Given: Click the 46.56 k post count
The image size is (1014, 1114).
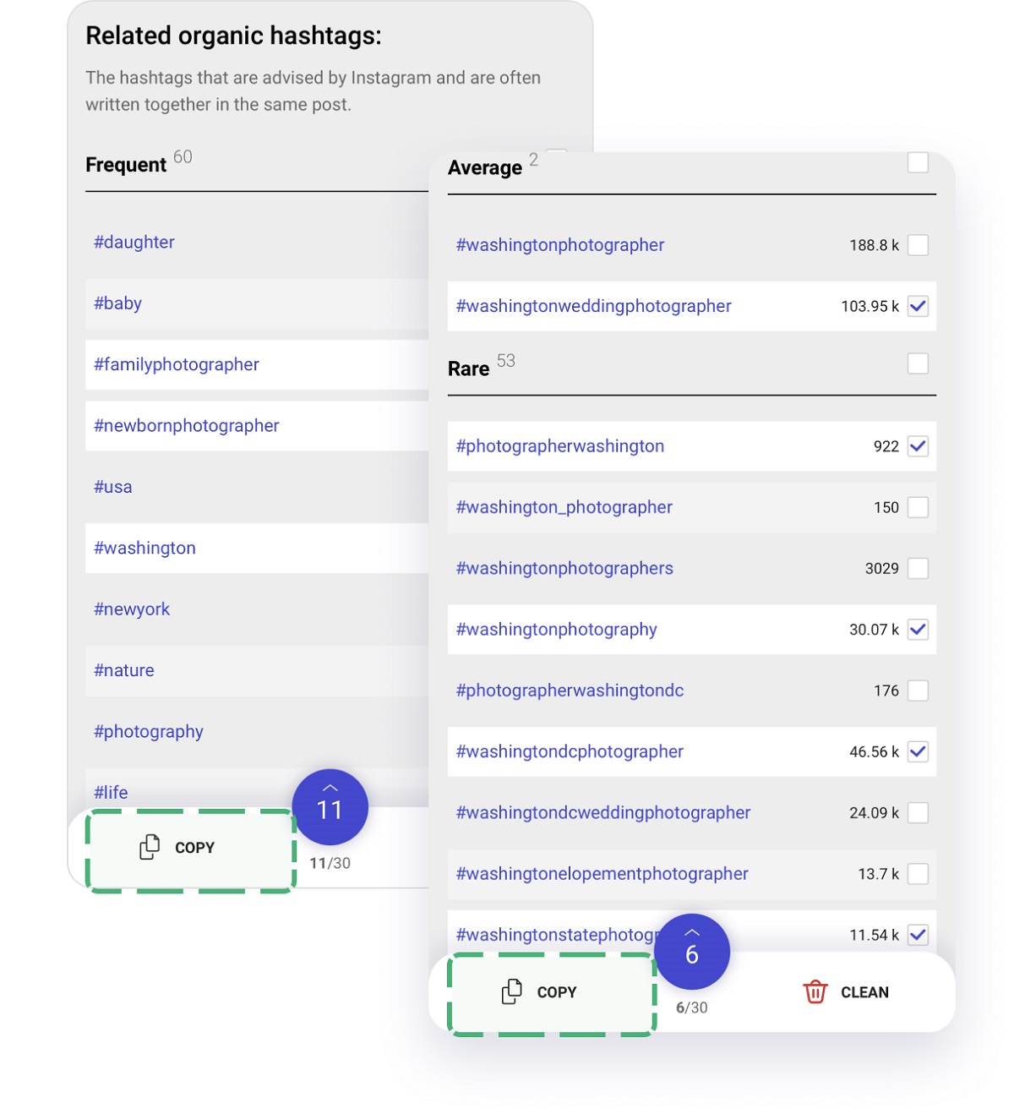Looking at the screenshot, I should (x=874, y=751).
